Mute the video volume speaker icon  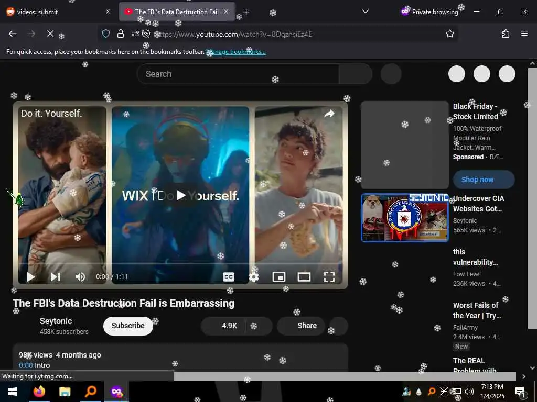(80, 276)
